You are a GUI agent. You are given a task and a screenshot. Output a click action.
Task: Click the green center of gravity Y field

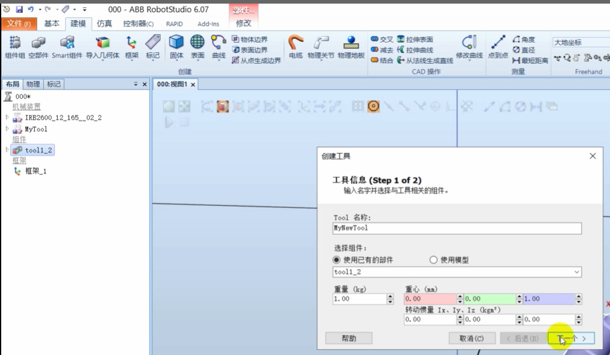tap(489, 299)
